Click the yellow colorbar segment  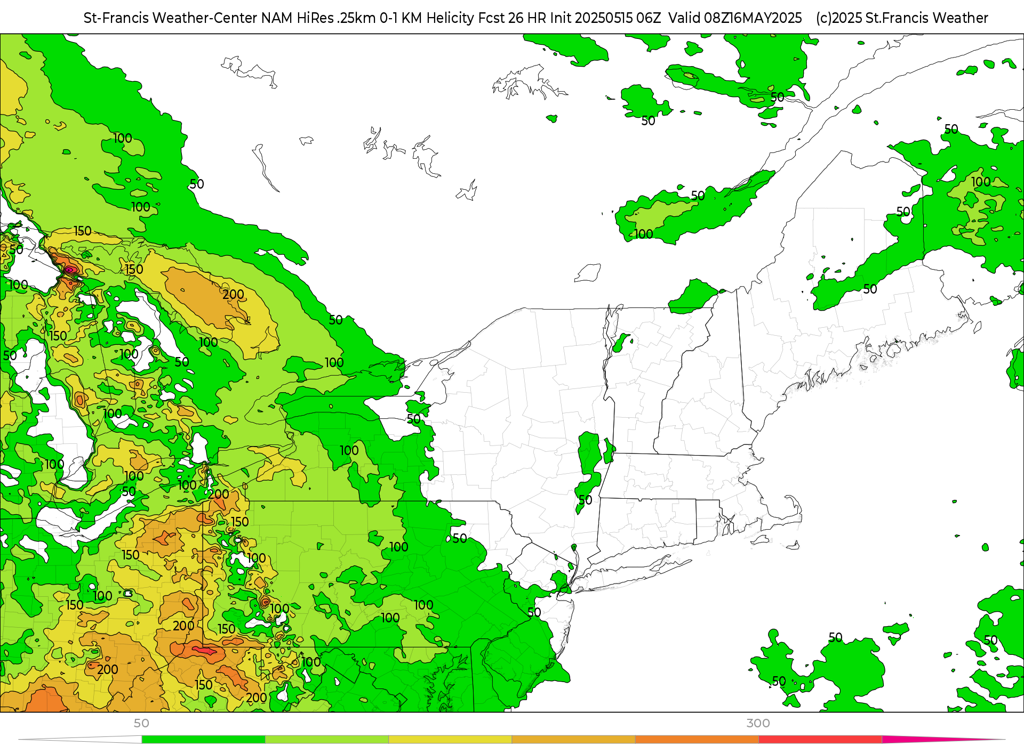450,740
